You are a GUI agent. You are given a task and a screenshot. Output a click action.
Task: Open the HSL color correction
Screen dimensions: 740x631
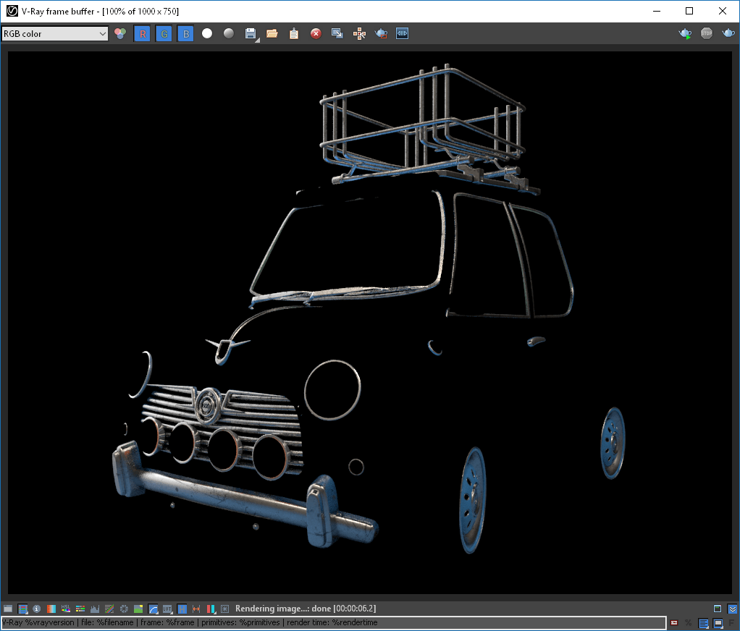(65, 609)
